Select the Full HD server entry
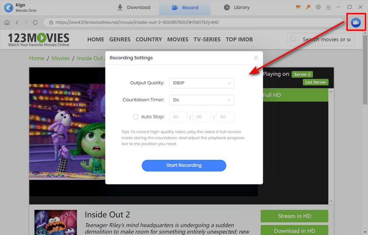The image size is (368, 235). coord(295,95)
